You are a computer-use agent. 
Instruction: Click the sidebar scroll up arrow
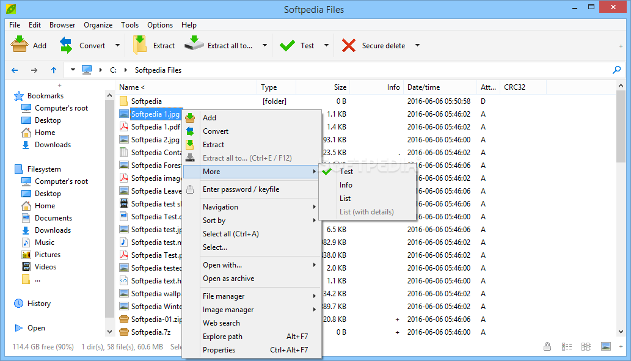[x=110, y=95]
